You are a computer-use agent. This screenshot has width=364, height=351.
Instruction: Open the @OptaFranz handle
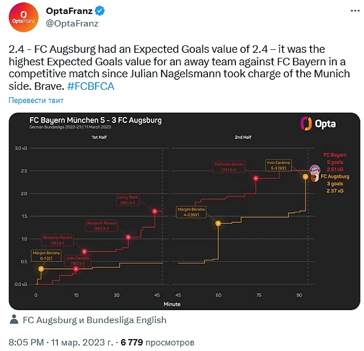tap(72, 23)
